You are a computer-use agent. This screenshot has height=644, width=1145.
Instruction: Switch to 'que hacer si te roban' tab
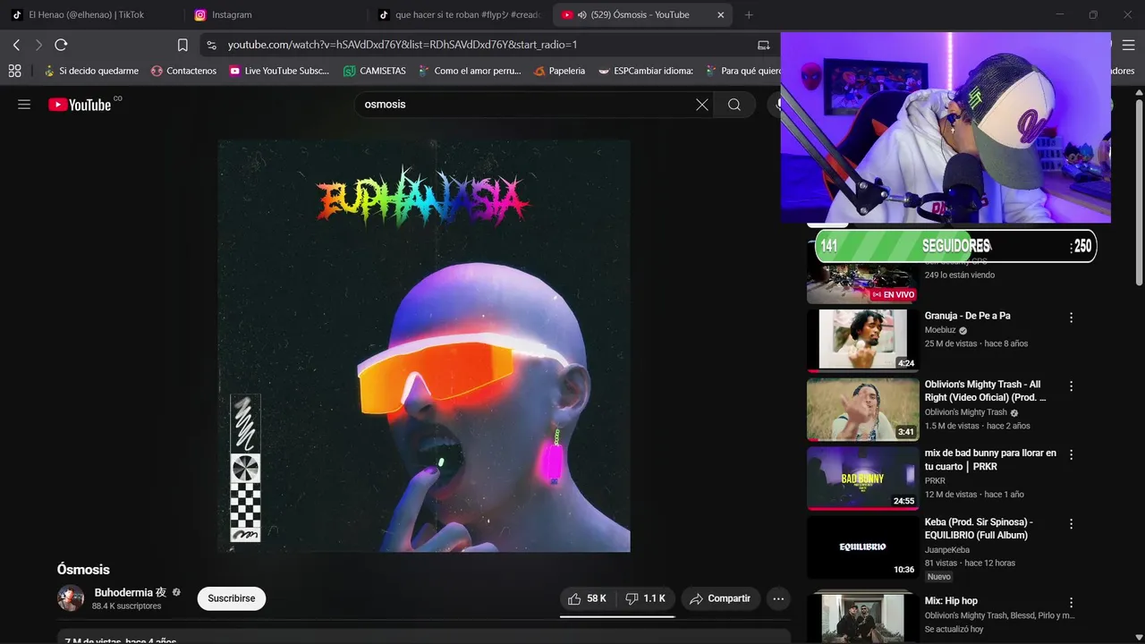point(460,14)
